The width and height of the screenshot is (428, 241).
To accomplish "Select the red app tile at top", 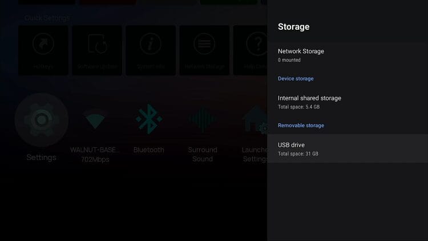I will point(107,2).
